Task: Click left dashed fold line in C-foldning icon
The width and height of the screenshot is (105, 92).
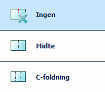Action: click(x=15, y=77)
